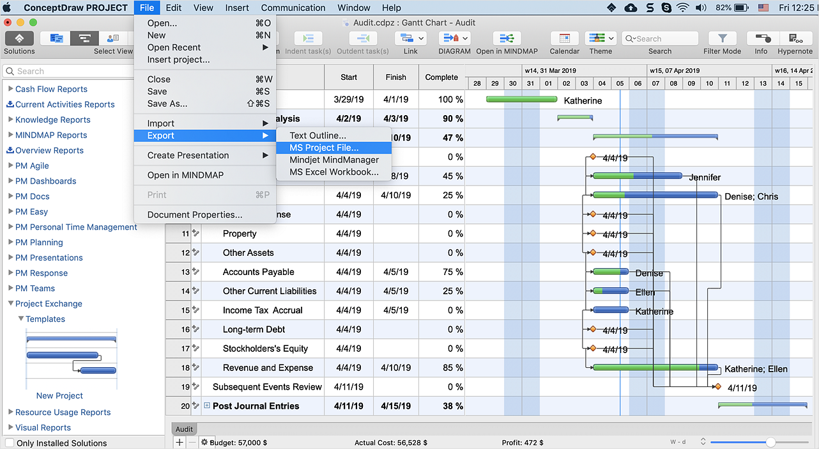Image resolution: width=819 pixels, height=449 pixels.
Task: Expand the Post Journal Entries task group
Action: coord(207,406)
